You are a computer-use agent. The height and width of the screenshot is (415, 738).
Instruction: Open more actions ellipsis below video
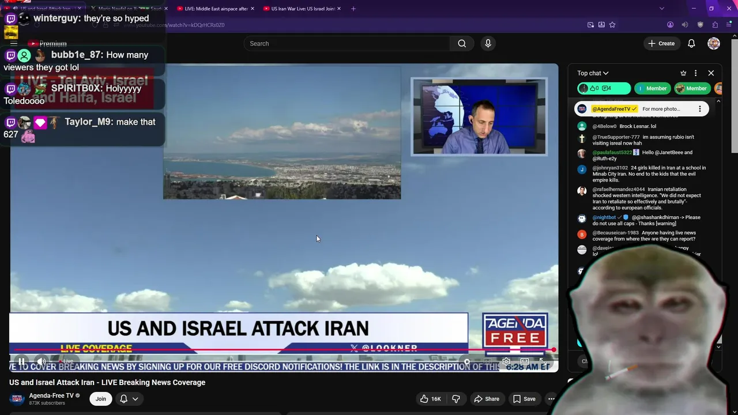tap(551, 399)
